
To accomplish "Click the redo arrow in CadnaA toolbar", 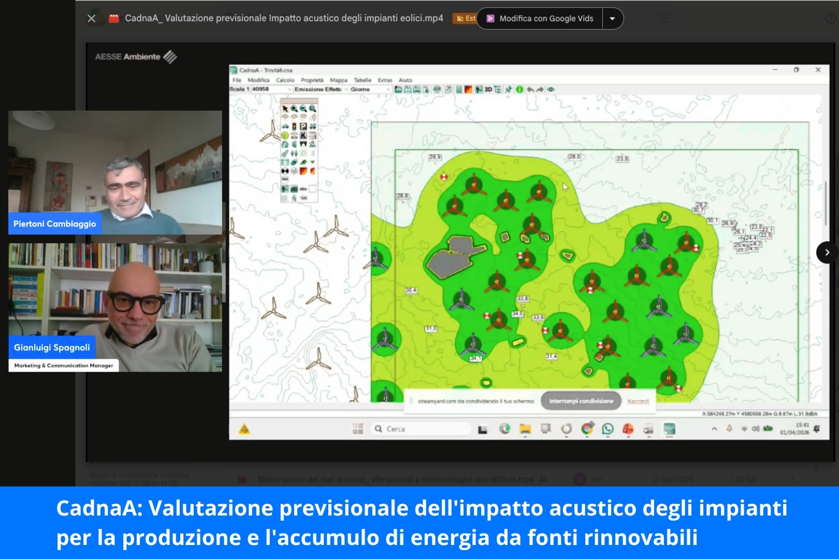I will pyautogui.click(x=540, y=90).
